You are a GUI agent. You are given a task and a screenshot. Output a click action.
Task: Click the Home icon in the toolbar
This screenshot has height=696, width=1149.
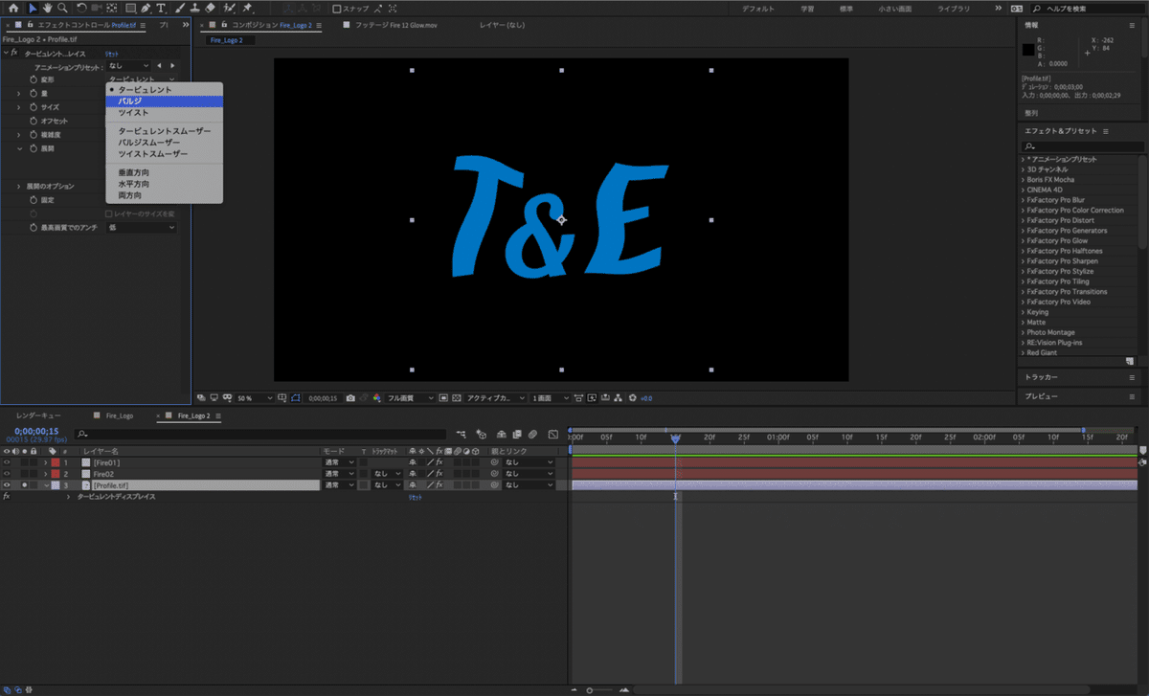(x=13, y=8)
